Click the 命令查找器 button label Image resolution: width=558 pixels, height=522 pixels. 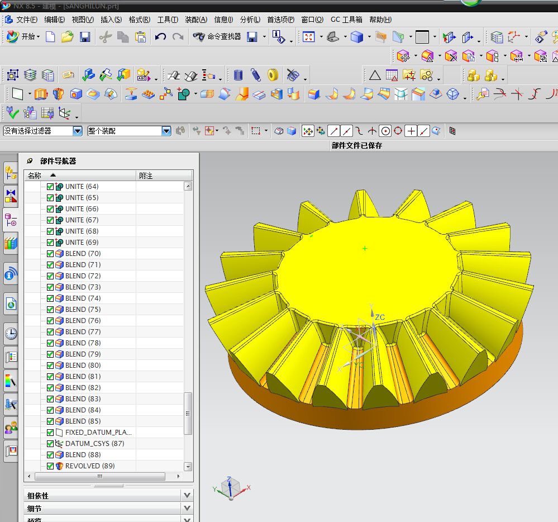coord(224,37)
